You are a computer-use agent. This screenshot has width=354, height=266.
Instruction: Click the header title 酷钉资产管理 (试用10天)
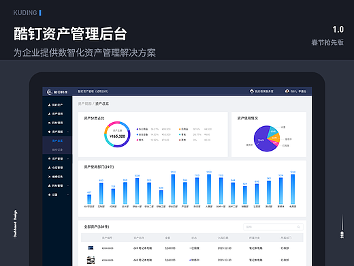click(x=93, y=91)
